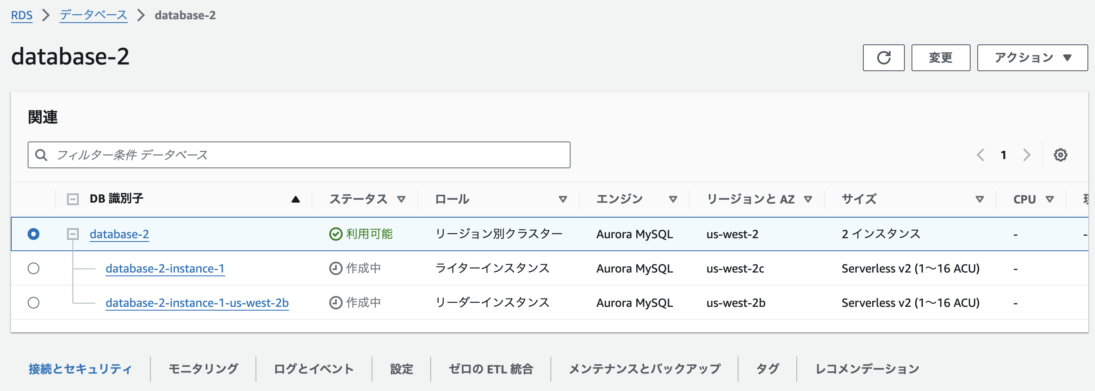Go to previous page arrow
This screenshot has height=391, width=1095.
point(980,155)
